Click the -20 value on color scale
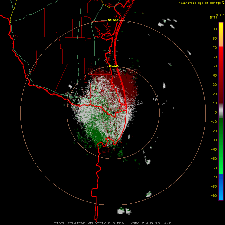This screenshot has width=225, height=225. pyautogui.click(x=214, y=131)
